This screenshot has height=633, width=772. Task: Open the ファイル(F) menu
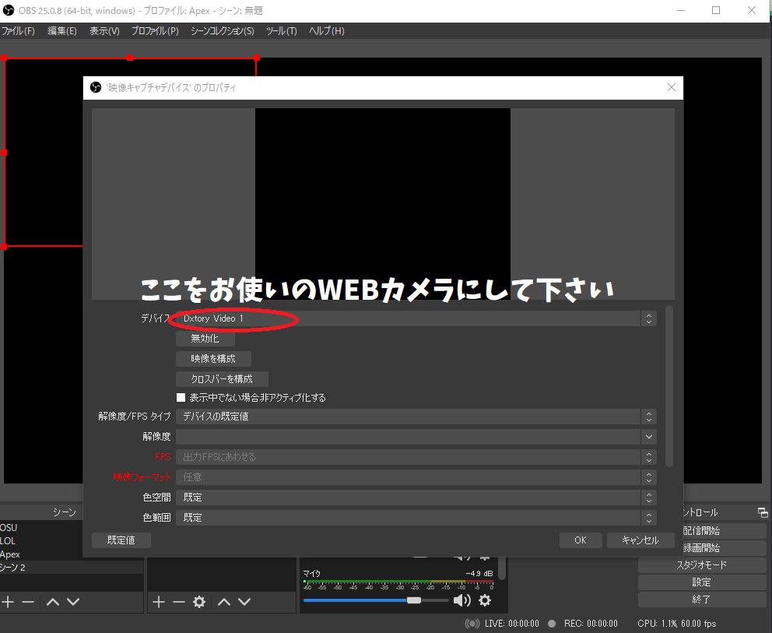[18, 31]
